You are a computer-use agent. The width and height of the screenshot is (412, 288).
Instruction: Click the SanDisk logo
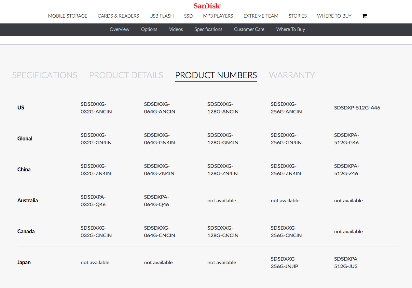point(207,6)
